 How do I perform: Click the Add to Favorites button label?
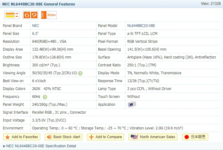[x=25, y=137]
